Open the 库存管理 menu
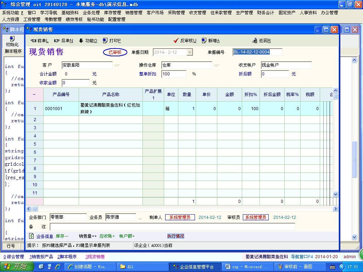Image resolution: width=363 pixels, height=272 pixels. click(112, 13)
